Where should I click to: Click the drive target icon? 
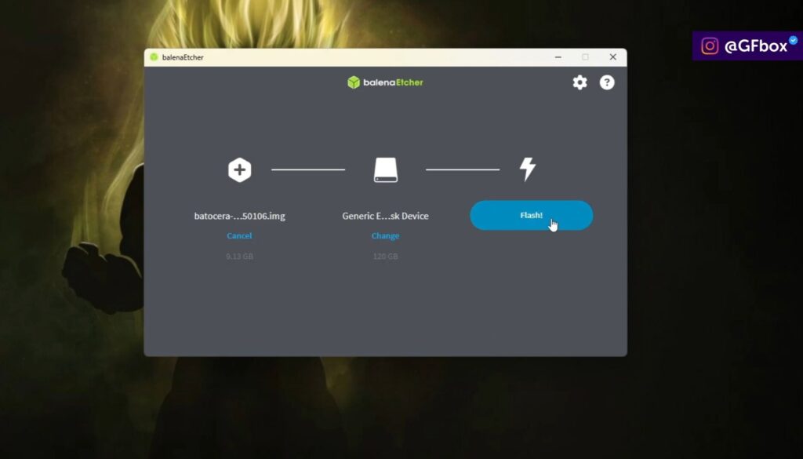[x=386, y=170]
